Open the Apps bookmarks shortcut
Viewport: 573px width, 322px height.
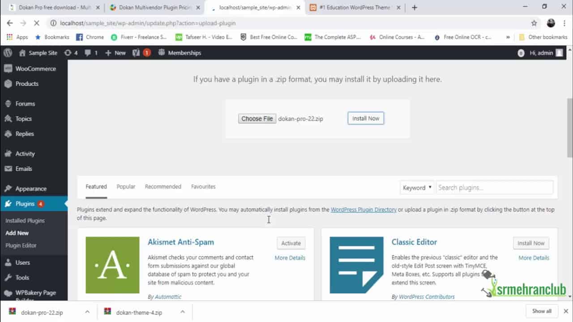pyautogui.click(x=17, y=37)
